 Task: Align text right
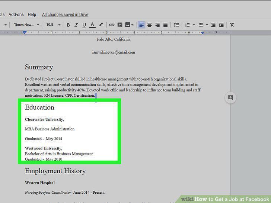click(157, 25)
